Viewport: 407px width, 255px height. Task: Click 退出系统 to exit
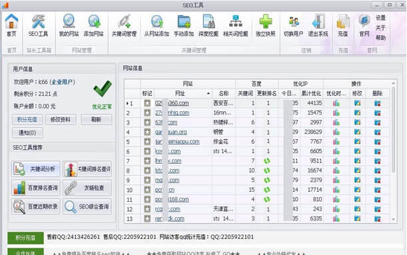318,25
